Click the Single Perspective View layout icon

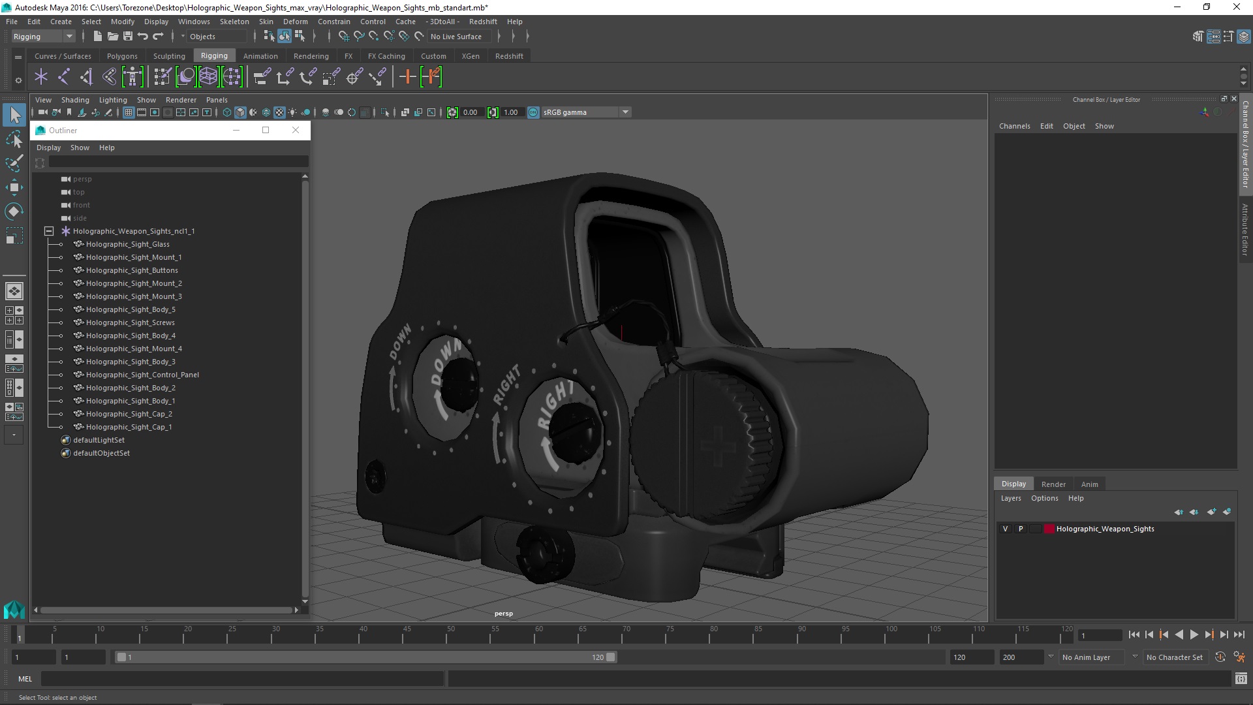(x=14, y=291)
